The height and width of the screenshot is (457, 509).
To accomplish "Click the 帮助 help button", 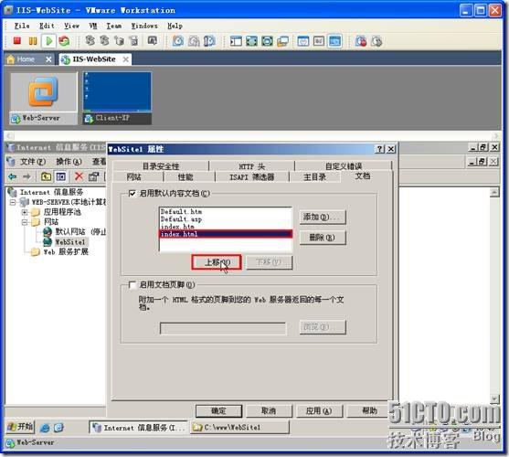I will (369, 411).
